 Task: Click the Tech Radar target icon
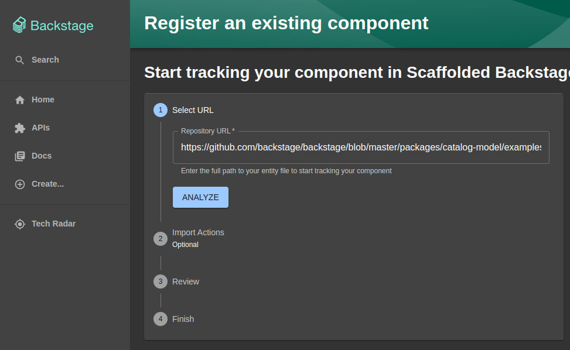(20, 224)
